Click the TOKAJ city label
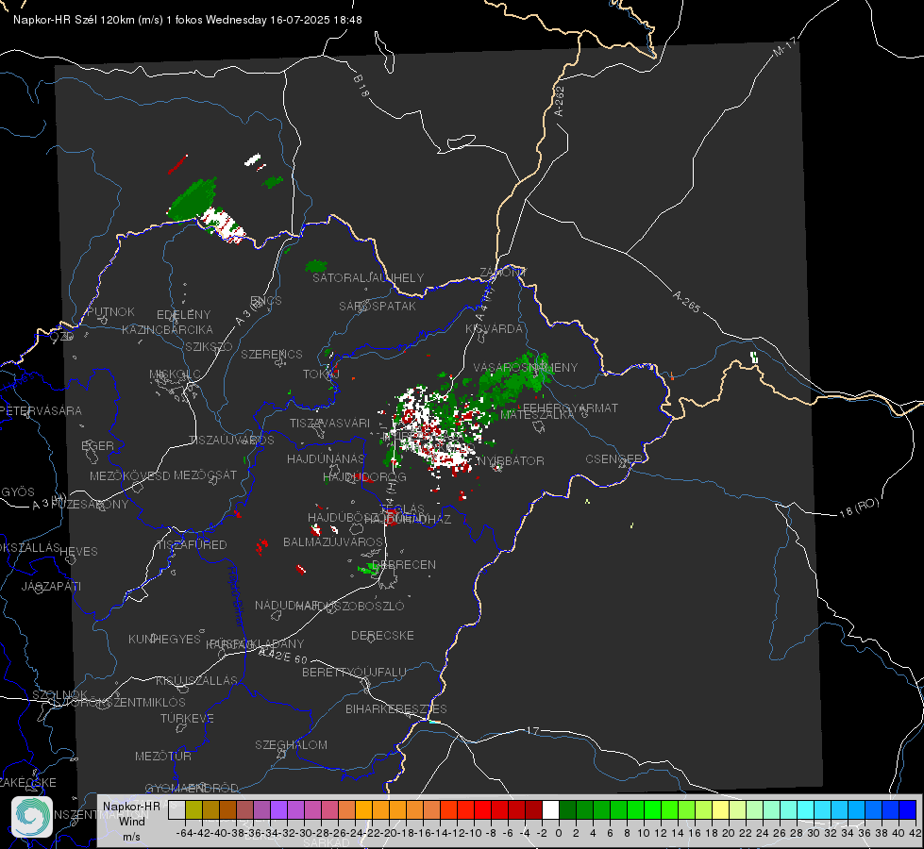The image size is (924, 849). [321, 375]
